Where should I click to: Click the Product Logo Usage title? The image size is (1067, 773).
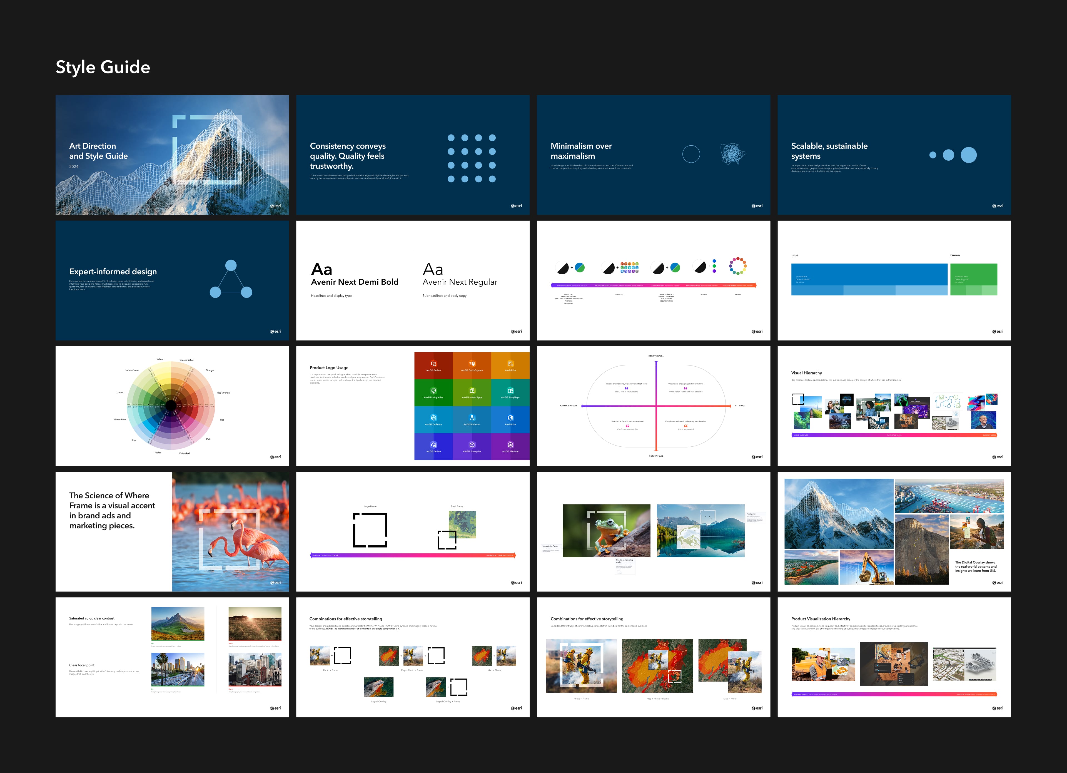pyautogui.click(x=329, y=368)
